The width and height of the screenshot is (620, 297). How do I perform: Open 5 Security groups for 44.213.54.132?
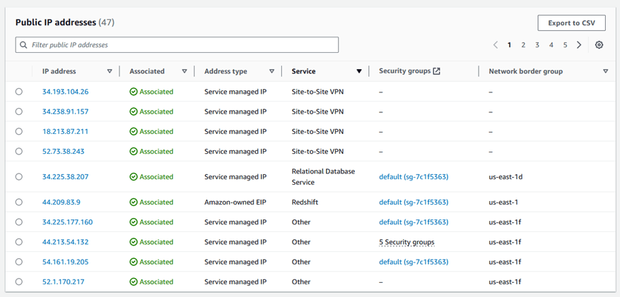[406, 242]
